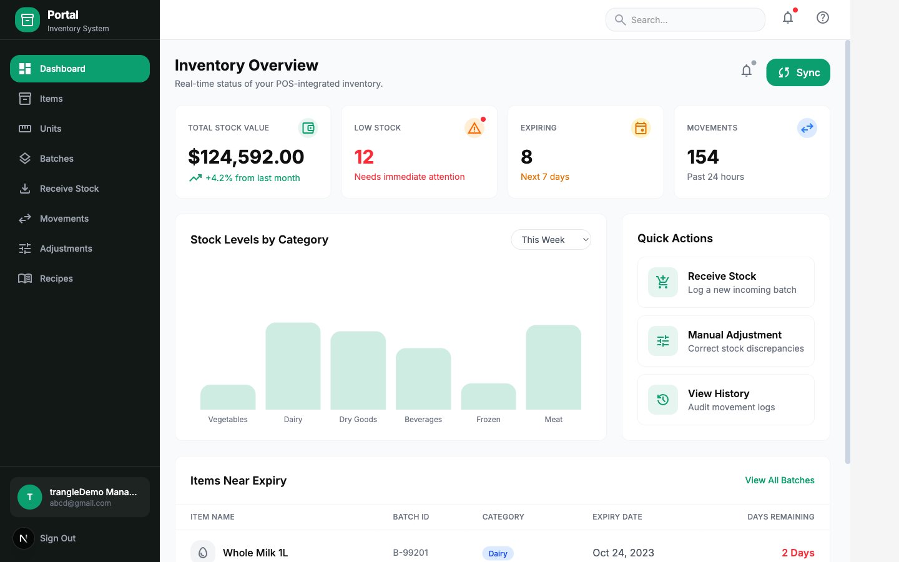Image resolution: width=899 pixels, height=562 pixels.
Task: Click the Sync button
Action: pos(798,72)
